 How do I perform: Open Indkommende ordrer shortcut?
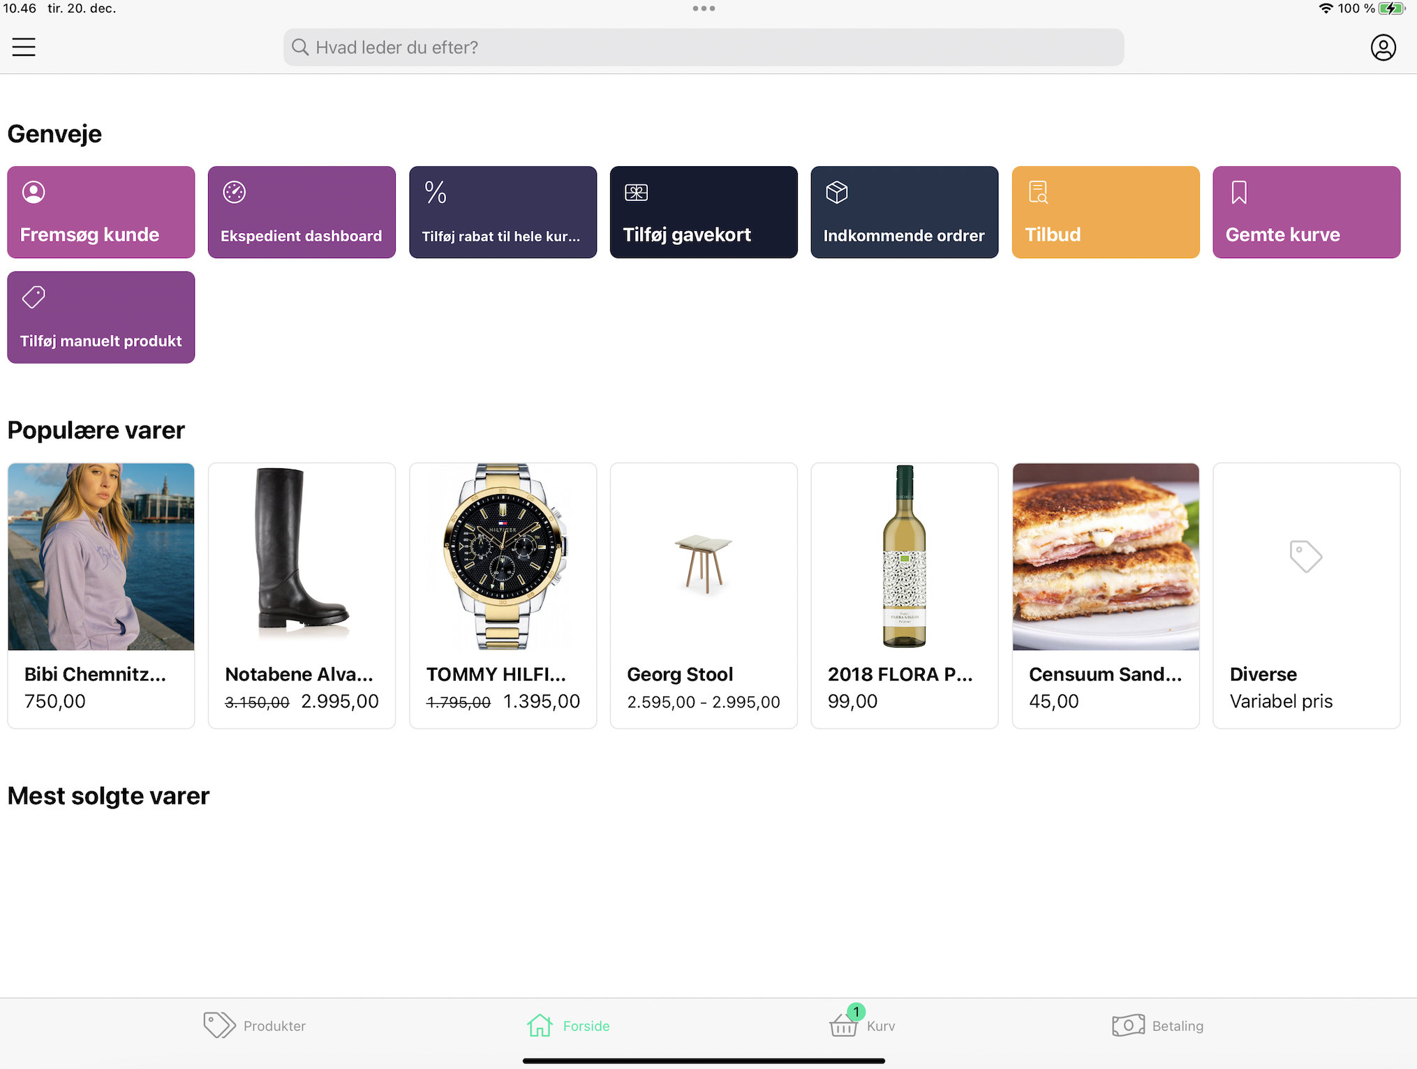[x=904, y=212]
